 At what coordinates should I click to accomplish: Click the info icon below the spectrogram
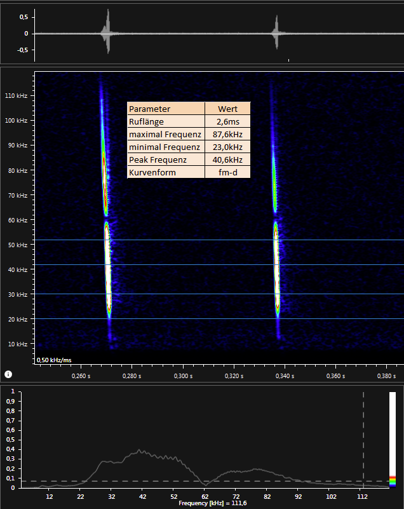[x=8, y=374]
